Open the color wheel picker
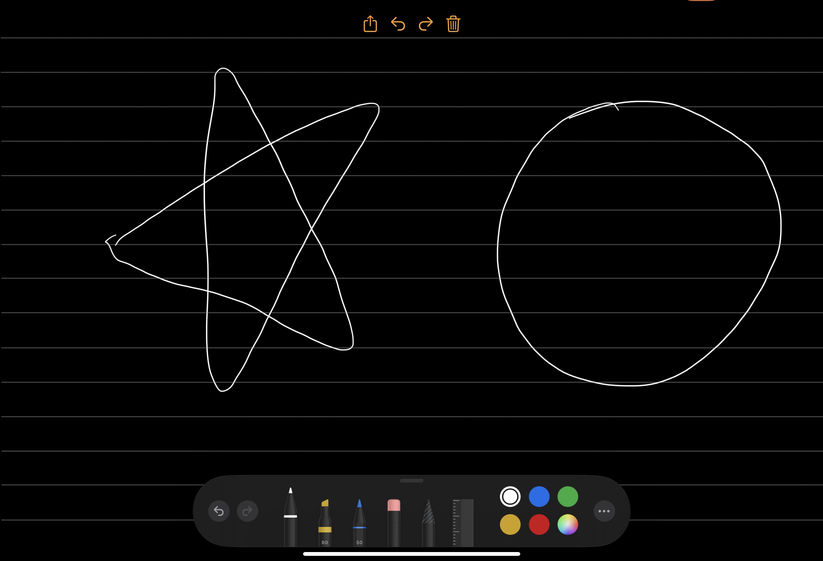Image resolution: width=823 pixels, height=561 pixels. pyautogui.click(x=568, y=524)
